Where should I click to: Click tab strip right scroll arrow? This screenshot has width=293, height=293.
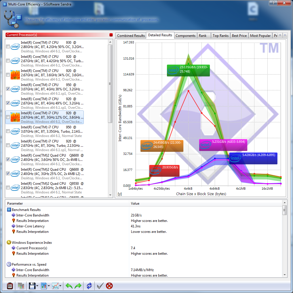coord(285,35)
